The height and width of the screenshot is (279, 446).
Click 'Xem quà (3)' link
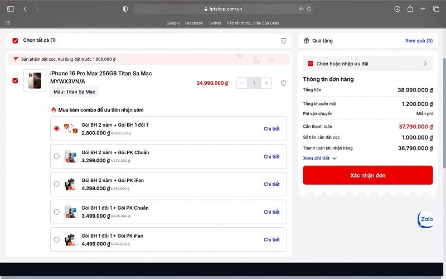click(418, 41)
